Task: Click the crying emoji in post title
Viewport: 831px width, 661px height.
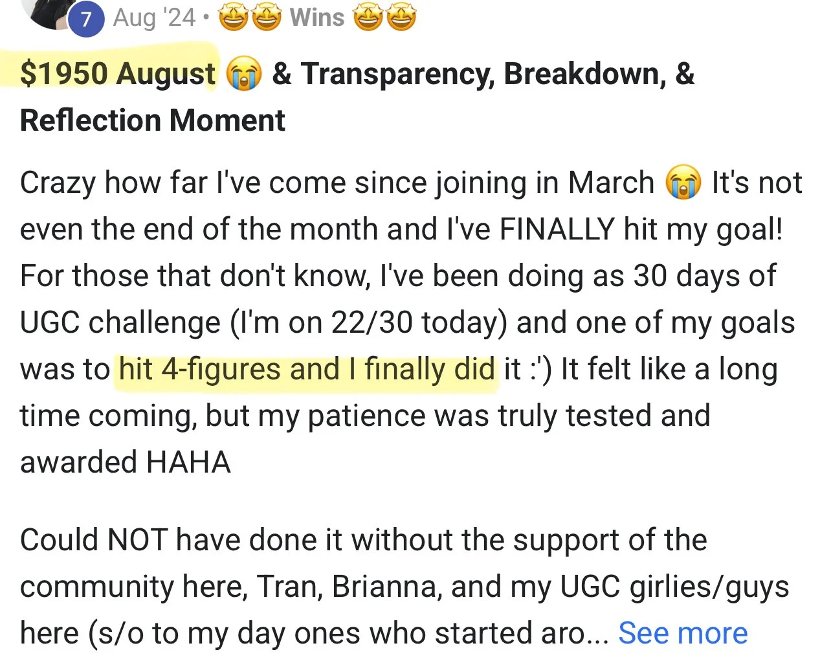Action: 243,74
